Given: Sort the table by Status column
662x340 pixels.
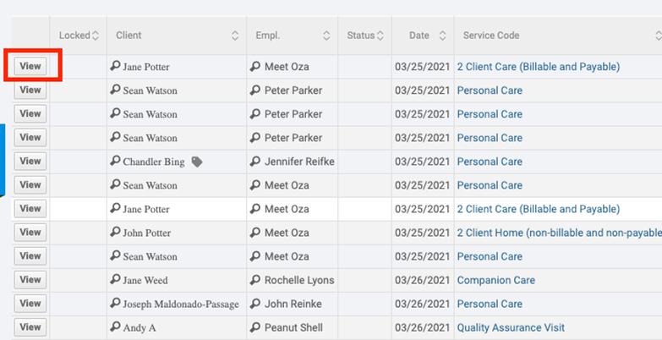Looking at the screenshot, I should pyautogui.click(x=380, y=36).
